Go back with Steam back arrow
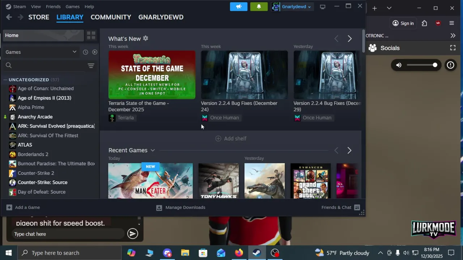The height and width of the screenshot is (260, 463). [9, 17]
